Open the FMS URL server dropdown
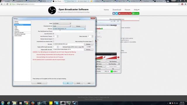The height and width of the screenshot is (105, 187). (x=69, y=29)
